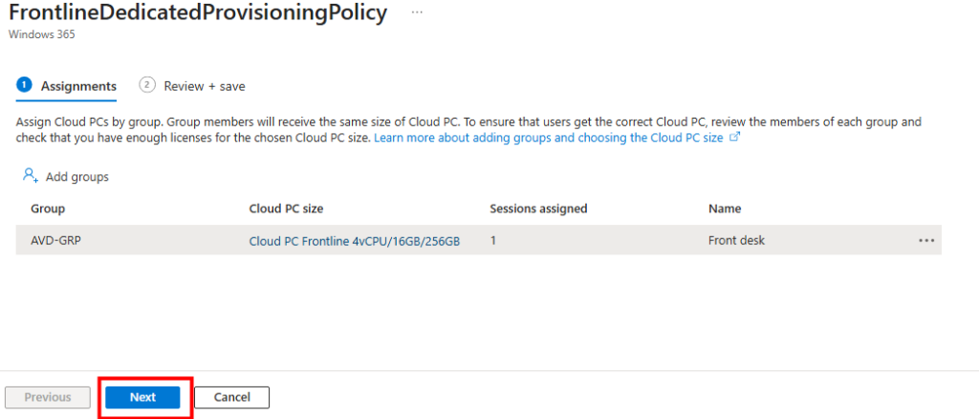Image resolution: width=979 pixels, height=419 pixels.
Task: Click the step 1 circle icon
Action: click(x=24, y=85)
